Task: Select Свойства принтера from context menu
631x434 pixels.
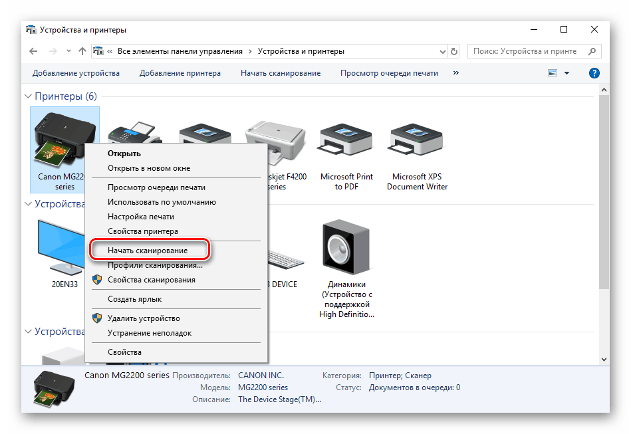Action: tap(142, 231)
